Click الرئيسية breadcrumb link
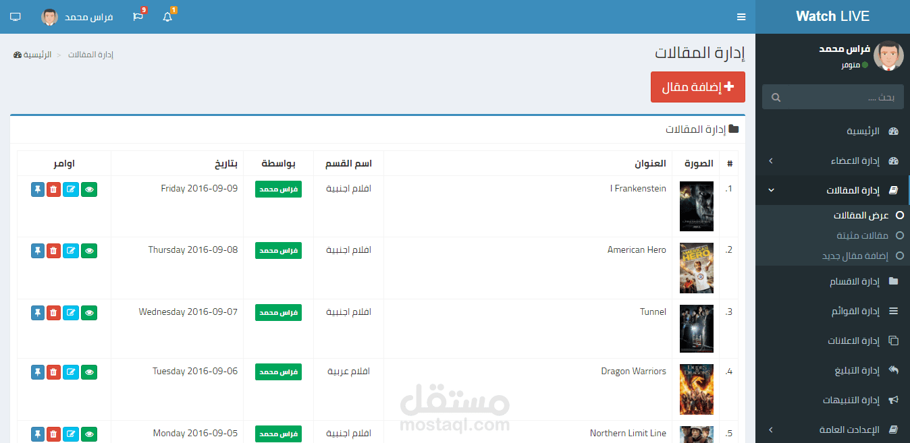The height and width of the screenshot is (443, 910). tap(32, 54)
